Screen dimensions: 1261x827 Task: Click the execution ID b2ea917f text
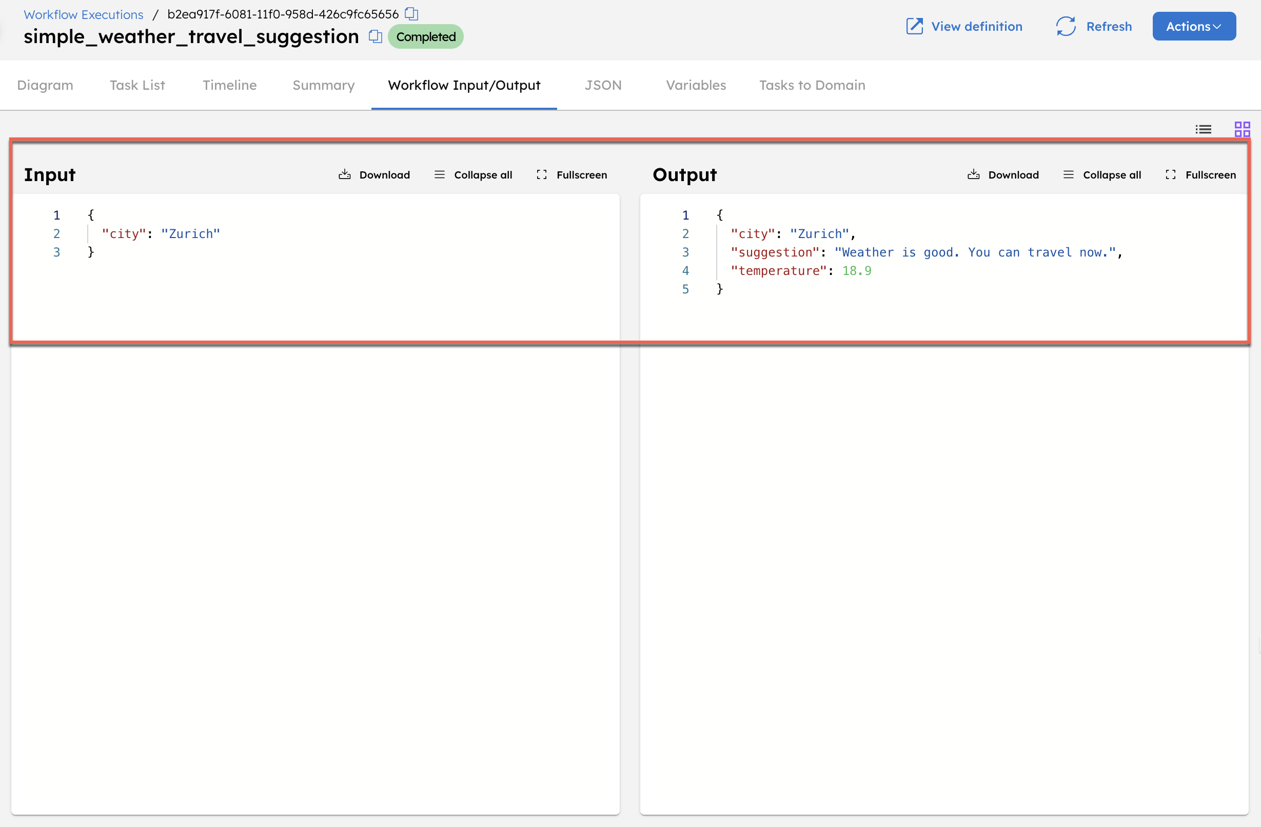click(x=283, y=14)
